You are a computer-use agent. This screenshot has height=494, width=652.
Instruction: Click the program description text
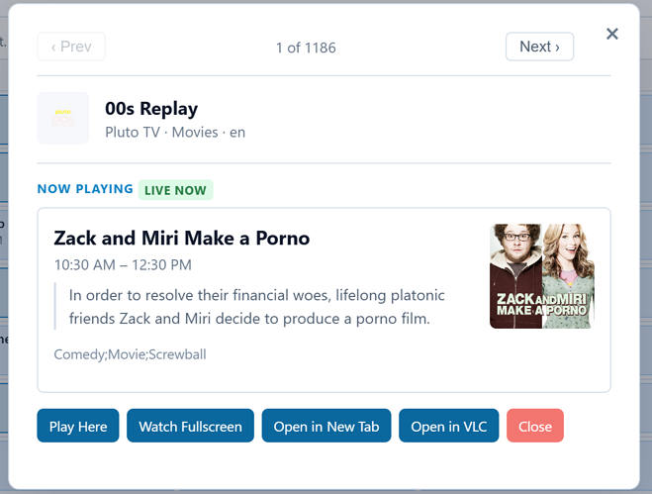[256, 307]
